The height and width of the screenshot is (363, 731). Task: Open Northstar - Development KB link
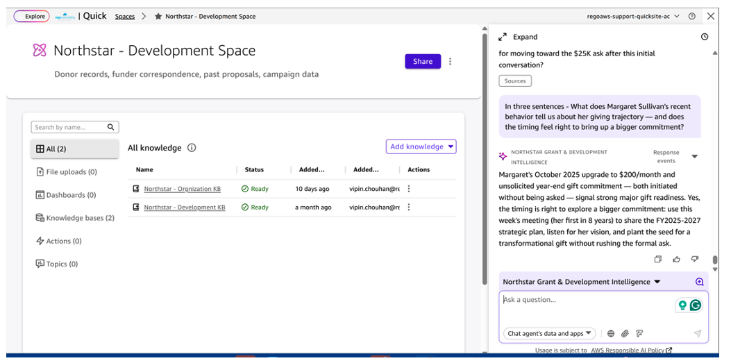coord(185,207)
